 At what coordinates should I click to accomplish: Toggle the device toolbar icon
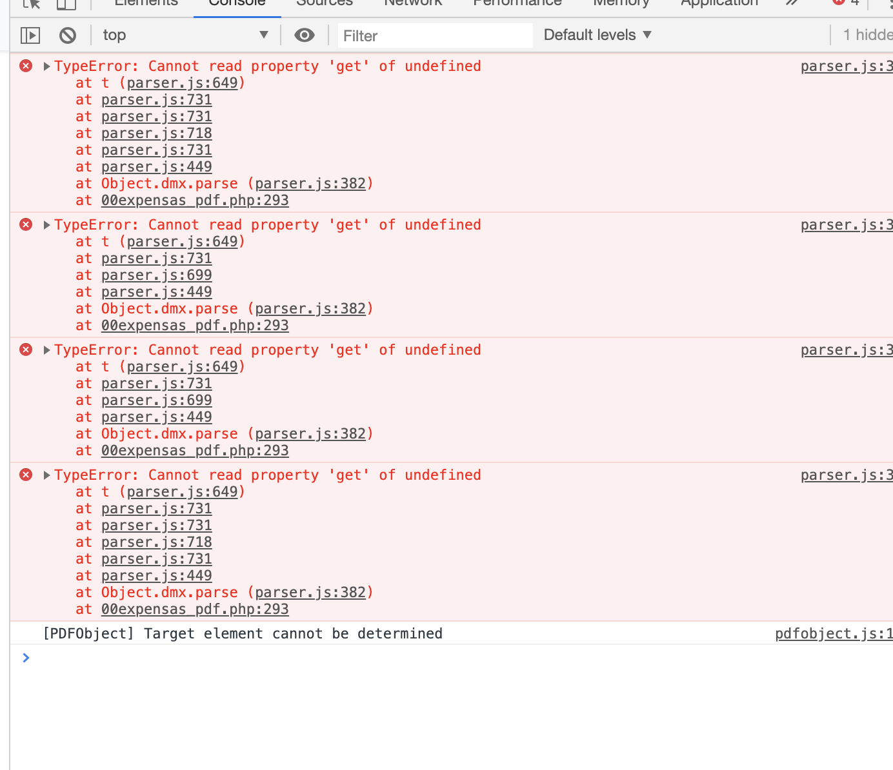pyautogui.click(x=66, y=4)
